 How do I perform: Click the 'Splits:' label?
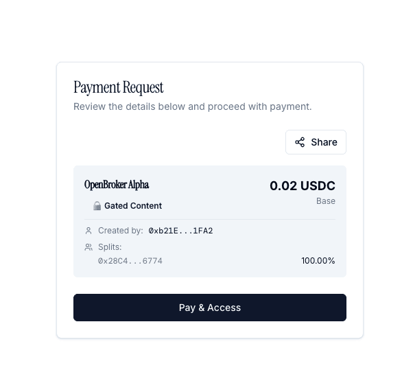click(110, 247)
